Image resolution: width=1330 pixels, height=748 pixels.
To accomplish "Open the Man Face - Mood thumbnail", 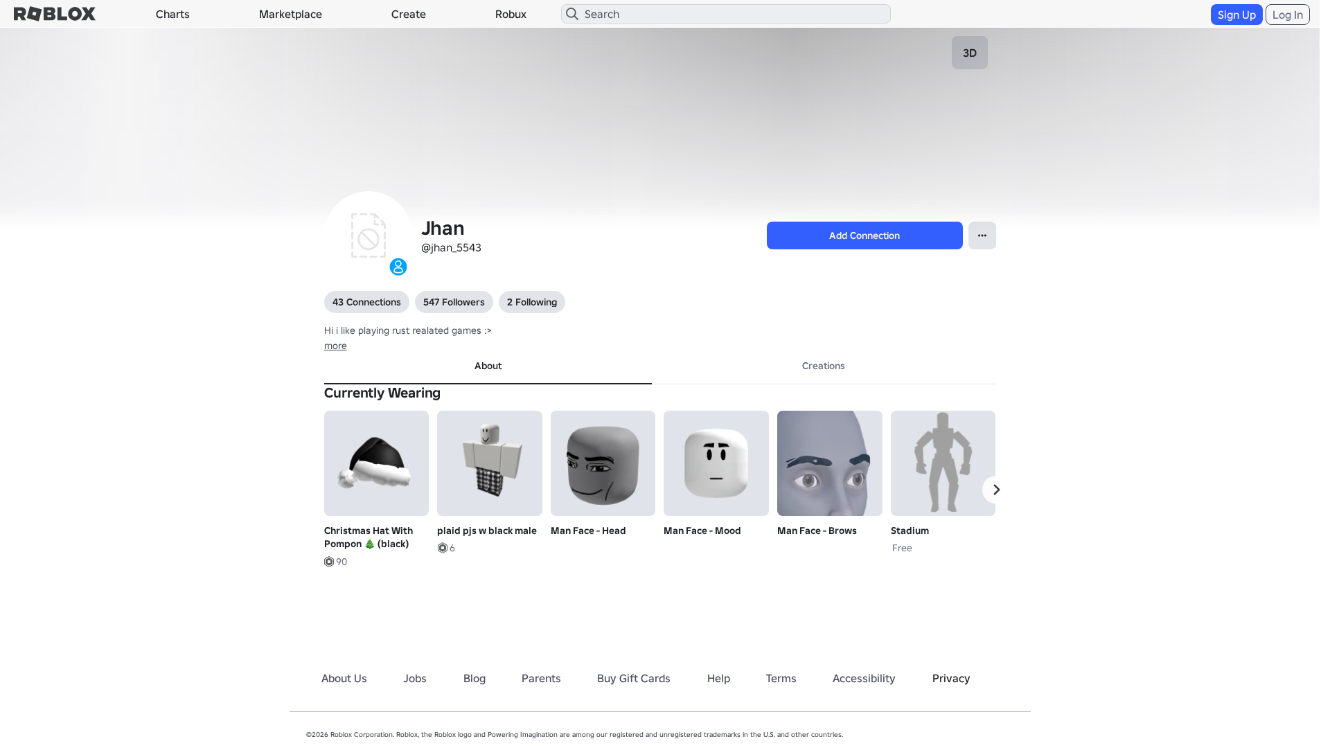I will click(x=716, y=463).
